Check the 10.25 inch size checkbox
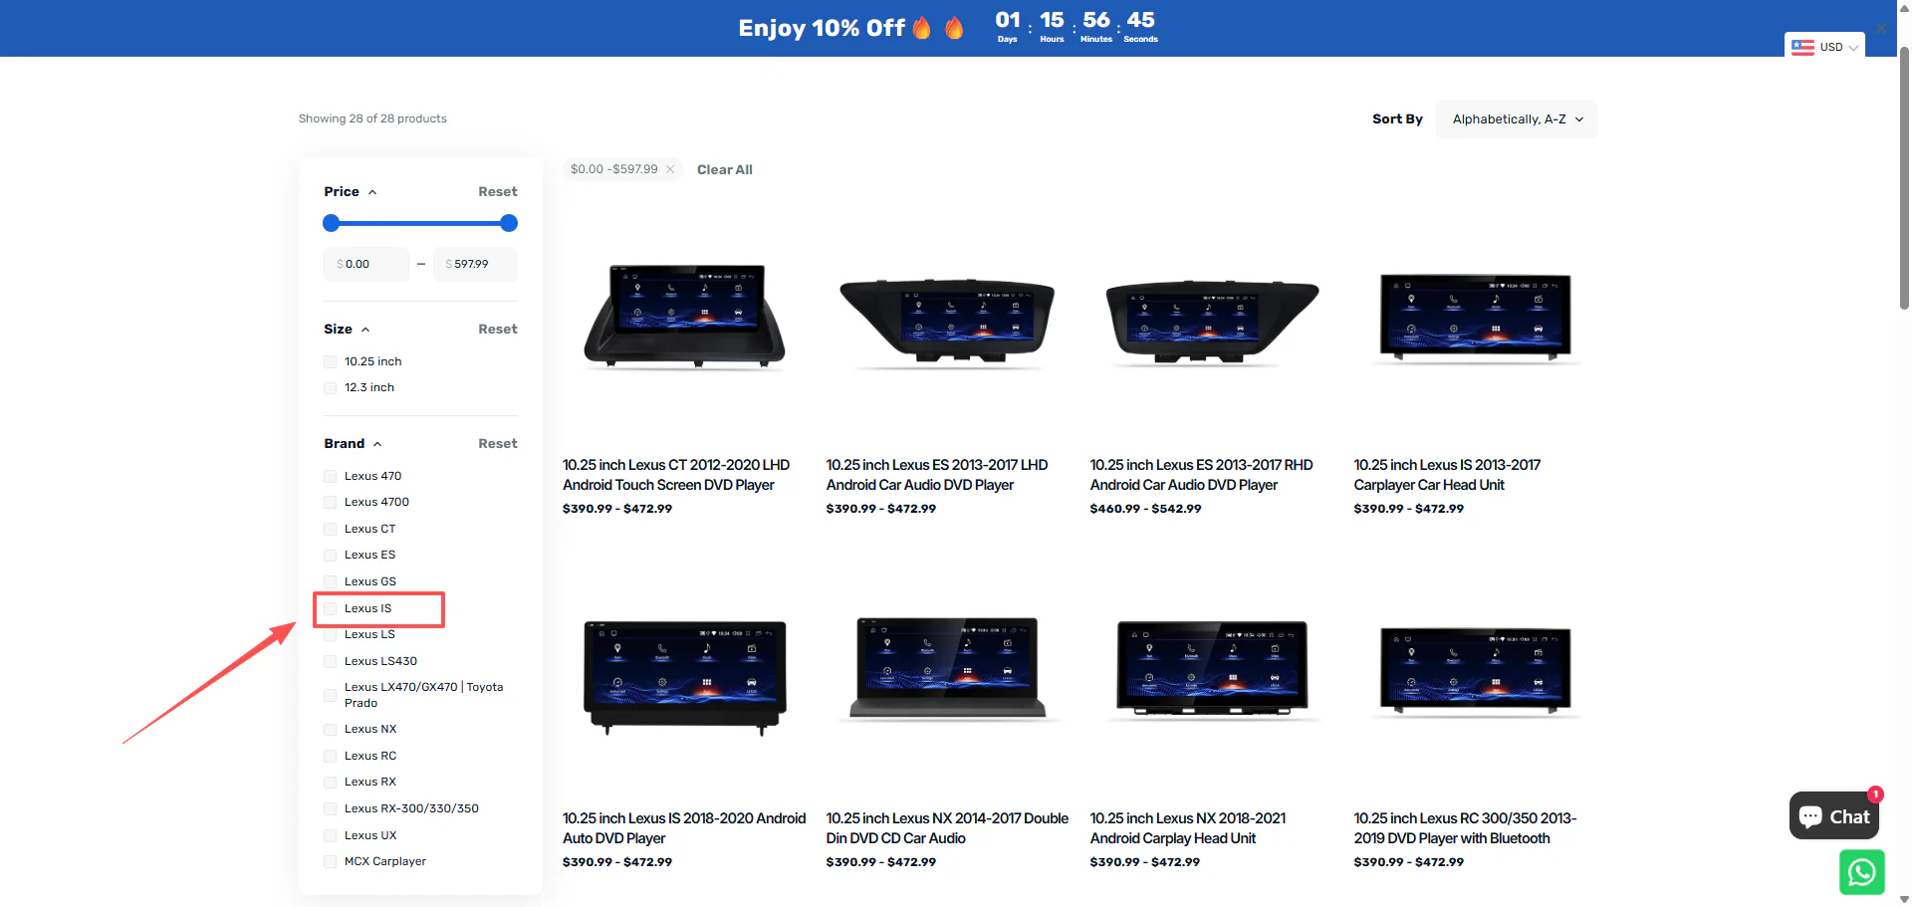The height and width of the screenshot is (907, 1912). [331, 362]
